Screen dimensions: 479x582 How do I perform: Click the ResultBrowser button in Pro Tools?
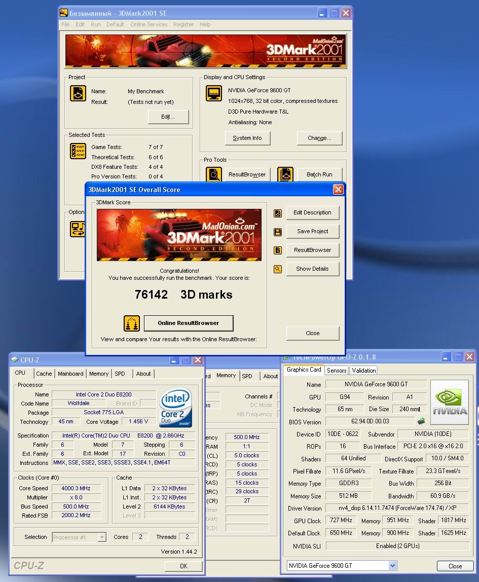point(247,174)
